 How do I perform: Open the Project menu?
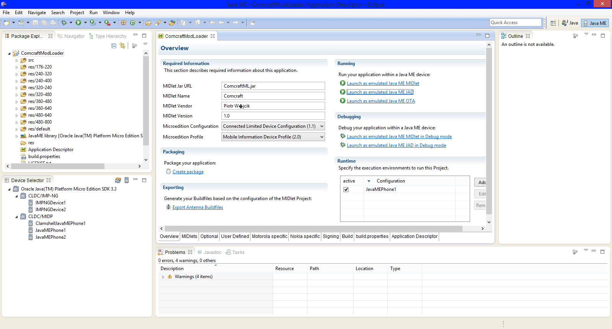pyautogui.click(x=77, y=13)
